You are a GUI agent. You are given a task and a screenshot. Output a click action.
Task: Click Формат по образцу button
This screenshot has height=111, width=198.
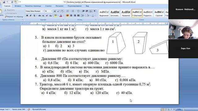14,16
